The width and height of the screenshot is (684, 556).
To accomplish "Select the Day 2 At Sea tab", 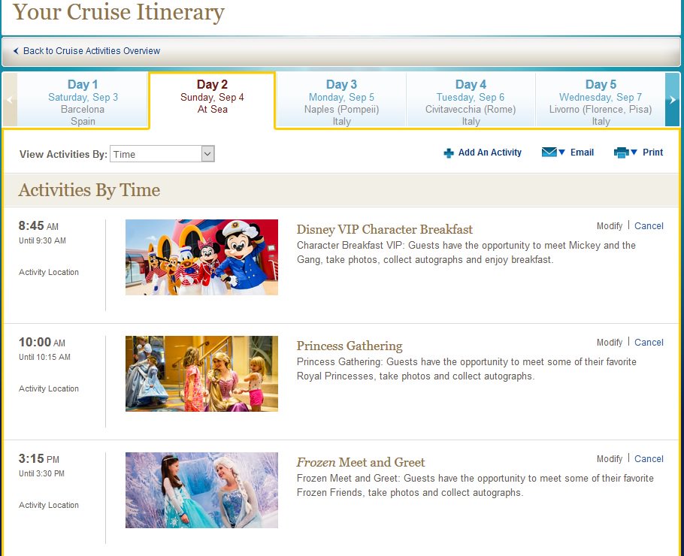I will click(212, 100).
